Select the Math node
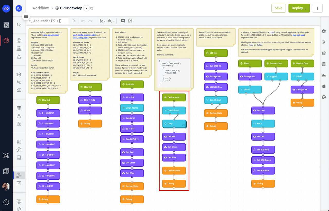Image resolution: width=329 pixels, height=211 pixels. pos(263,123)
